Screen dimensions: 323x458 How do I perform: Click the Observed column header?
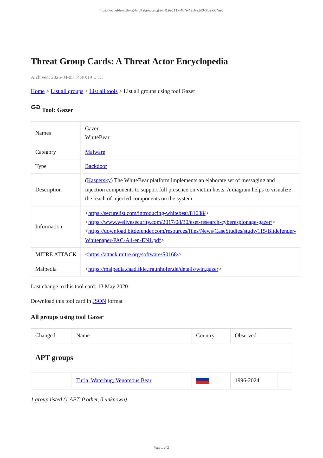tap(245, 336)
